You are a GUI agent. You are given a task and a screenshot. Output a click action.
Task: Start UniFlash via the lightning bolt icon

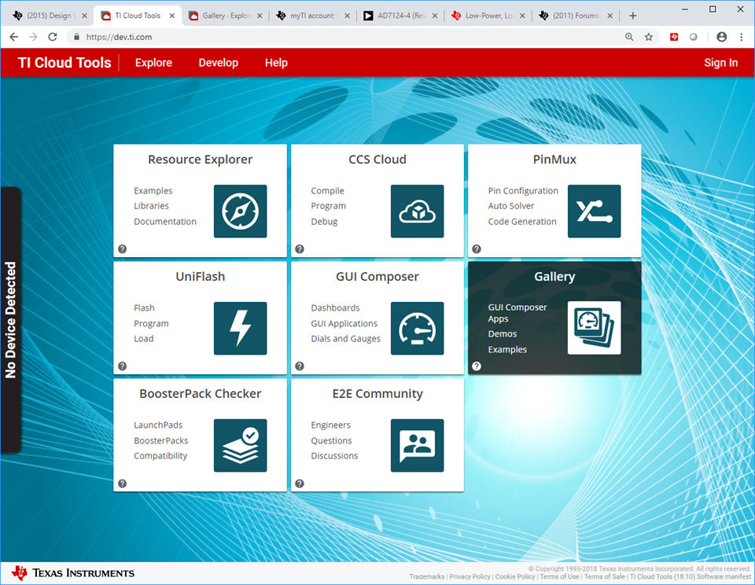(x=240, y=329)
